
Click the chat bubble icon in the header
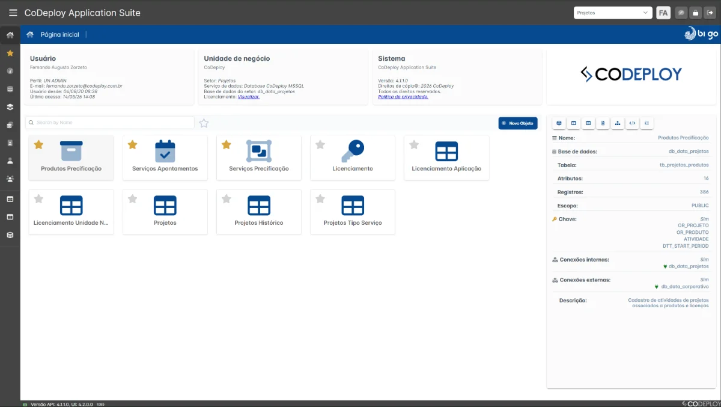coord(681,13)
